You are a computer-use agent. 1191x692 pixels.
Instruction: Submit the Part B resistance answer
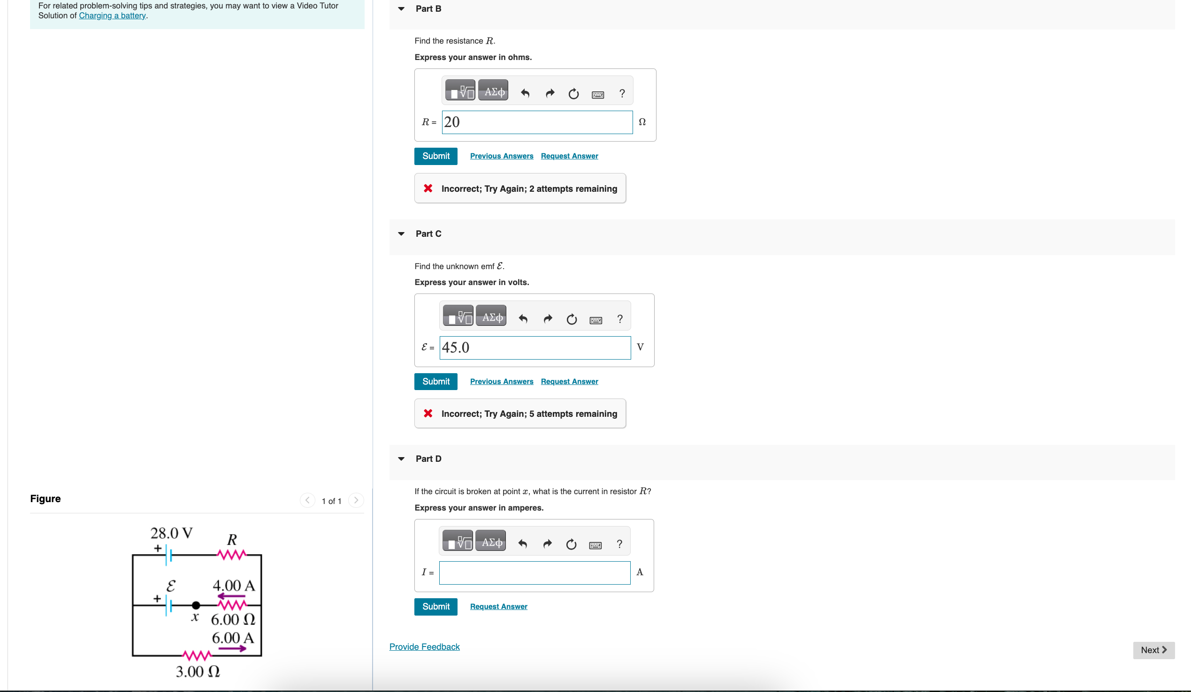click(435, 156)
